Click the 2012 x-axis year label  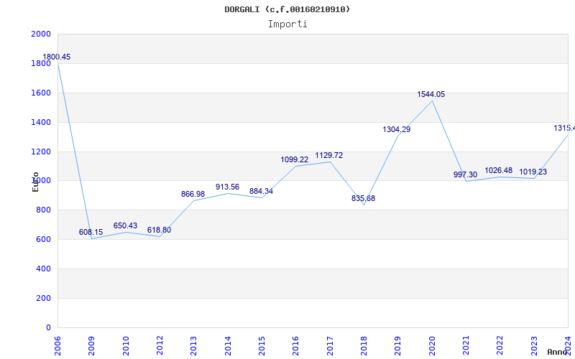[160, 345]
